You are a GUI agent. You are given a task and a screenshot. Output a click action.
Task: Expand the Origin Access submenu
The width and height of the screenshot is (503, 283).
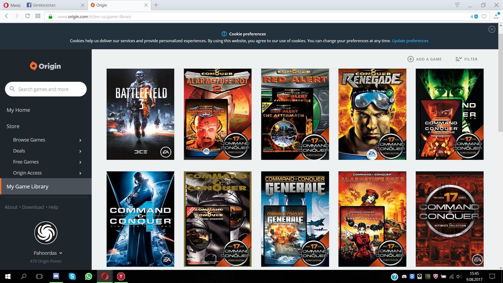coord(80,173)
